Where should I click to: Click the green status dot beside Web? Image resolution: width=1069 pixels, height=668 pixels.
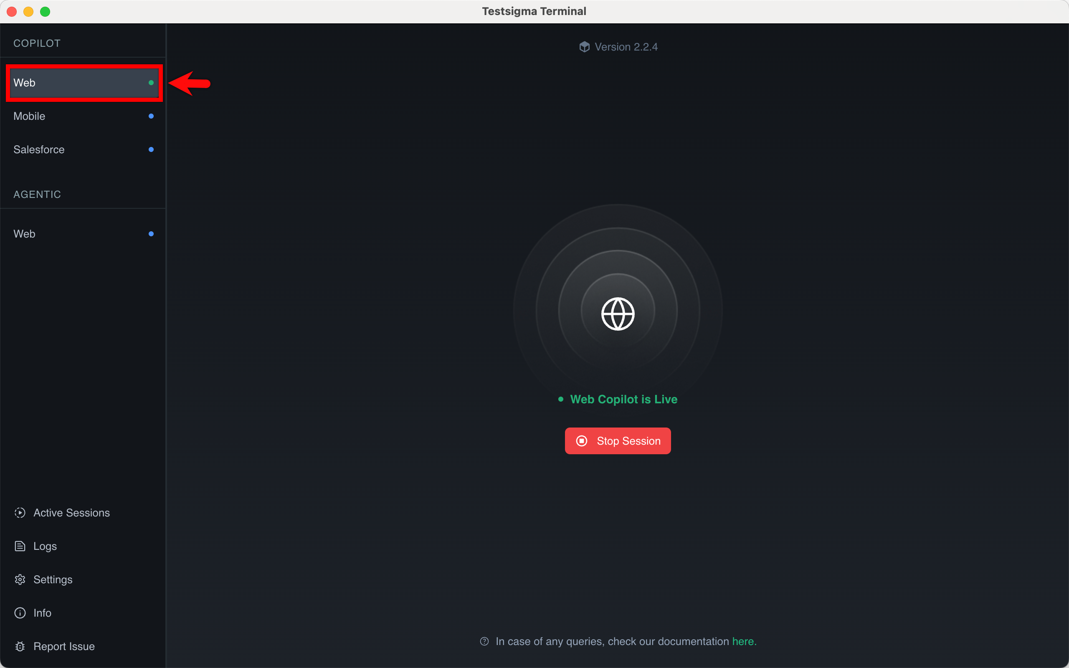coord(151,83)
